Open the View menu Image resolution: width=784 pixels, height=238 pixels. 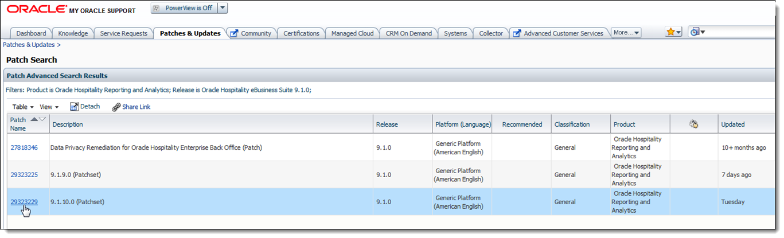point(49,107)
